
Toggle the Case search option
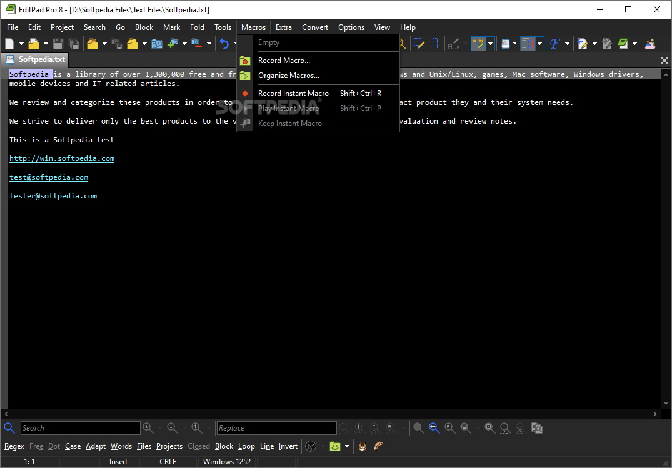[73, 446]
